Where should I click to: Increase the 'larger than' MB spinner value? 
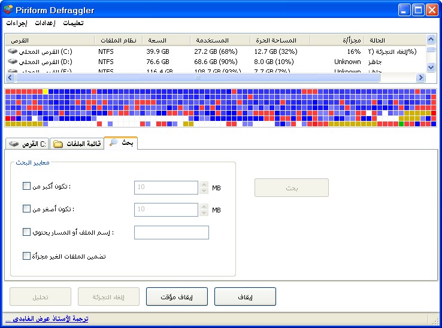tap(204, 184)
